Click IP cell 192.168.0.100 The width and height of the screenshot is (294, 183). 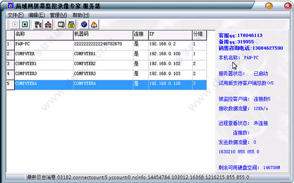click(171, 55)
